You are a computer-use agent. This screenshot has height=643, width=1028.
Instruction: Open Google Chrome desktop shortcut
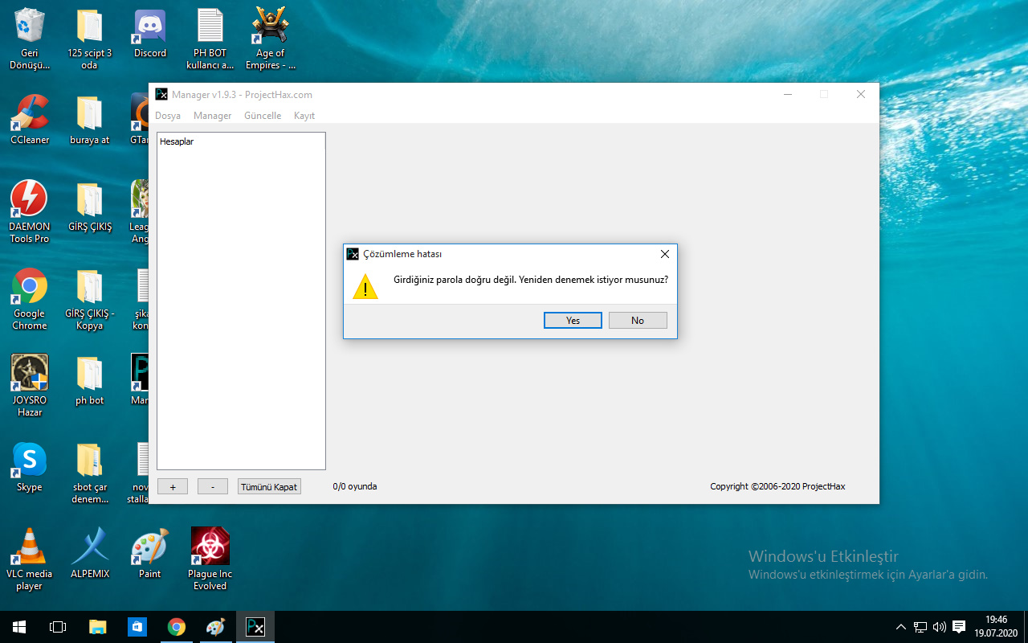[x=30, y=288]
